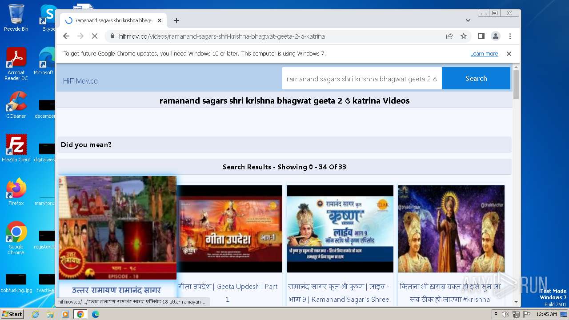Follow the Learn more link
569x320 pixels.
tap(484, 53)
